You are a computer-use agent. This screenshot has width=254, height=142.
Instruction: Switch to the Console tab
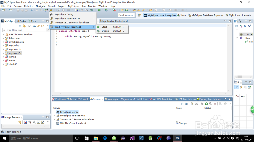pos(83,99)
